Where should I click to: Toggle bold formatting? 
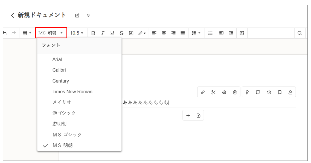click(93, 33)
